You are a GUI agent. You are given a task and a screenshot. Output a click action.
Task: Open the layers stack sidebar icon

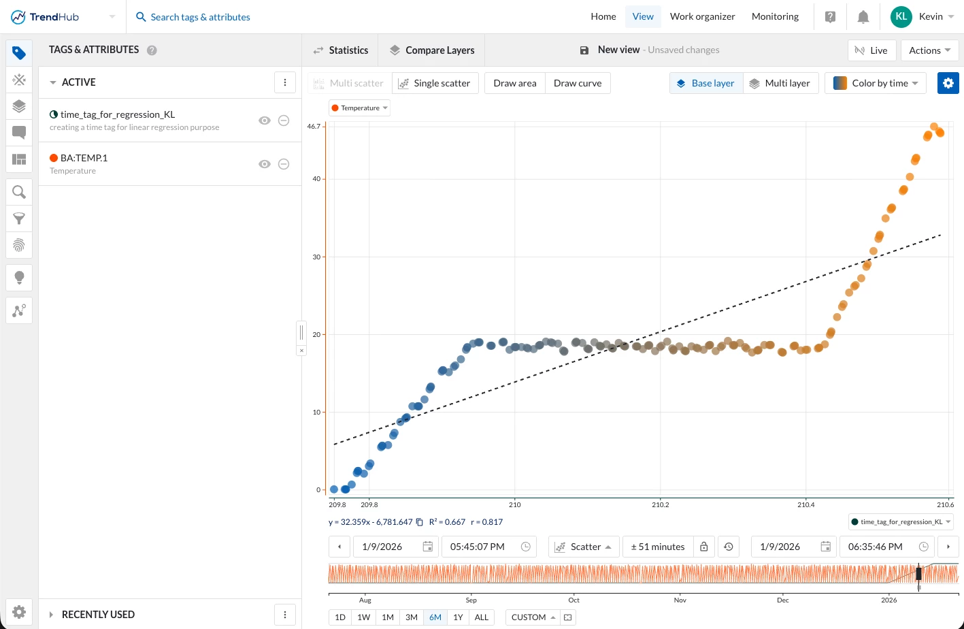[x=19, y=106]
